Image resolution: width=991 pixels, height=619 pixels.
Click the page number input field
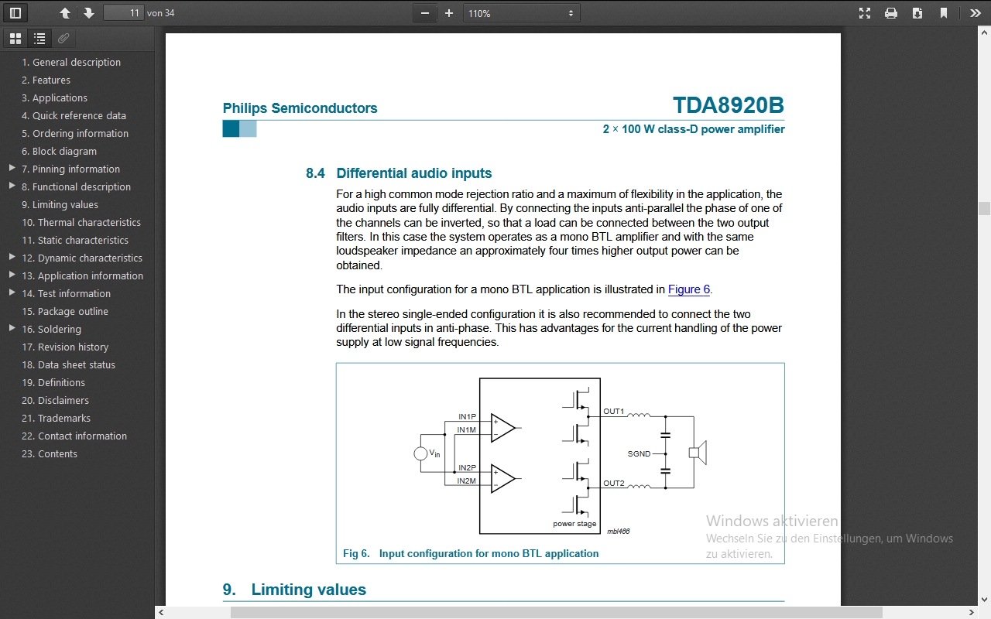click(x=123, y=13)
